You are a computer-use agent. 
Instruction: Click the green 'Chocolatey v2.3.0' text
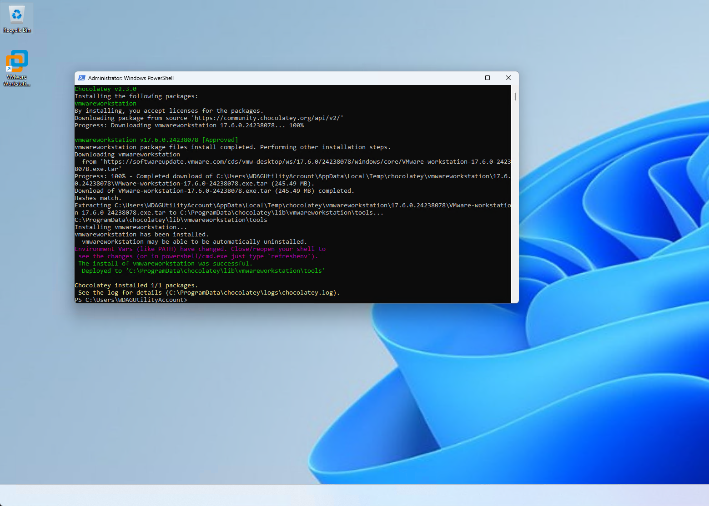pos(106,89)
